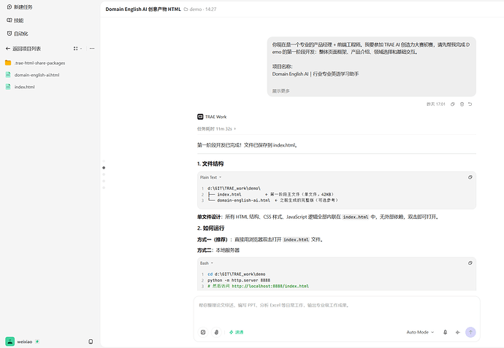Expand the 任务耗时 11m 32s details
The width and height of the screenshot is (504, 348).
pos(216,128)
